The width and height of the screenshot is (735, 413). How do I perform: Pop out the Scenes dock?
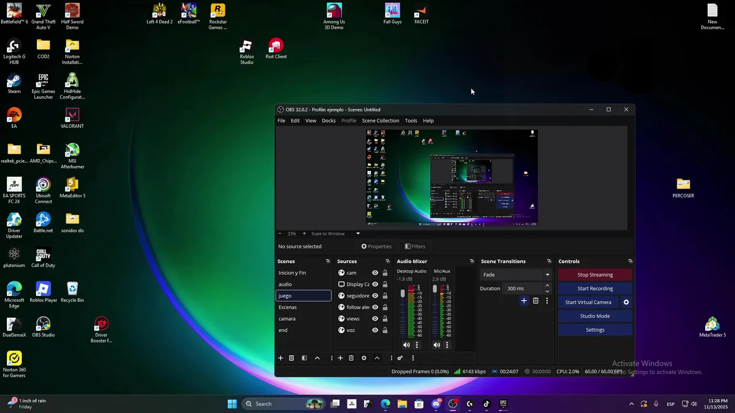328,262
